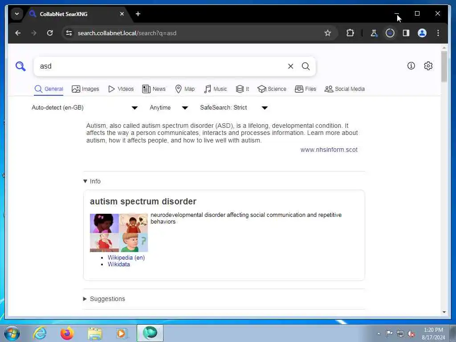This screenshot has width=456, height=342.
Task: Toggle the browser side panel
Action: 406,33
